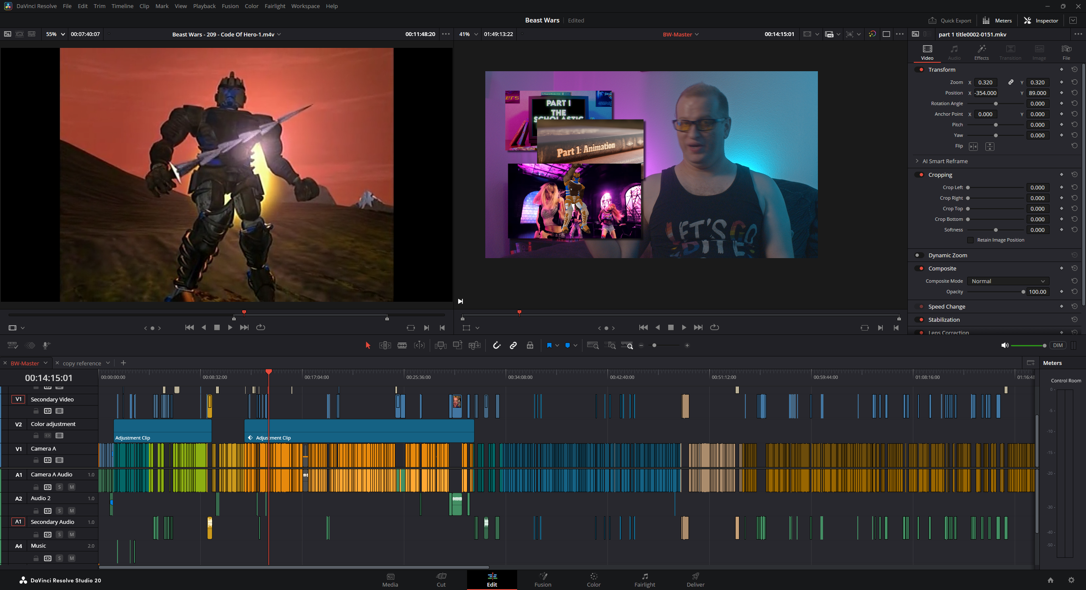Open the Workspace menu
Viewport: 1086px width, 590px height.
305,6
